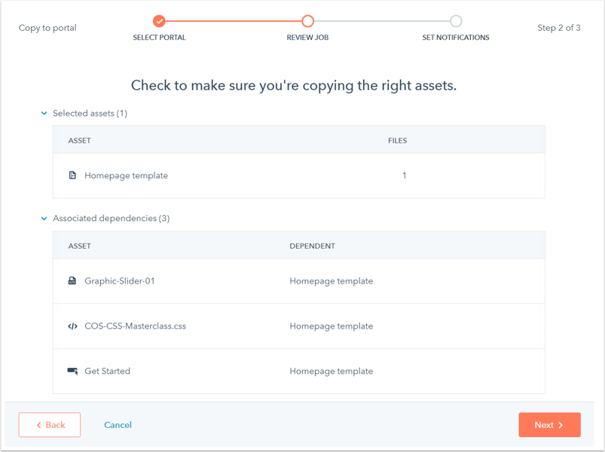The width and height of the screenshot is (605, 452).
Task: Collapse the Selected assets section
Action: coord(44,114)
